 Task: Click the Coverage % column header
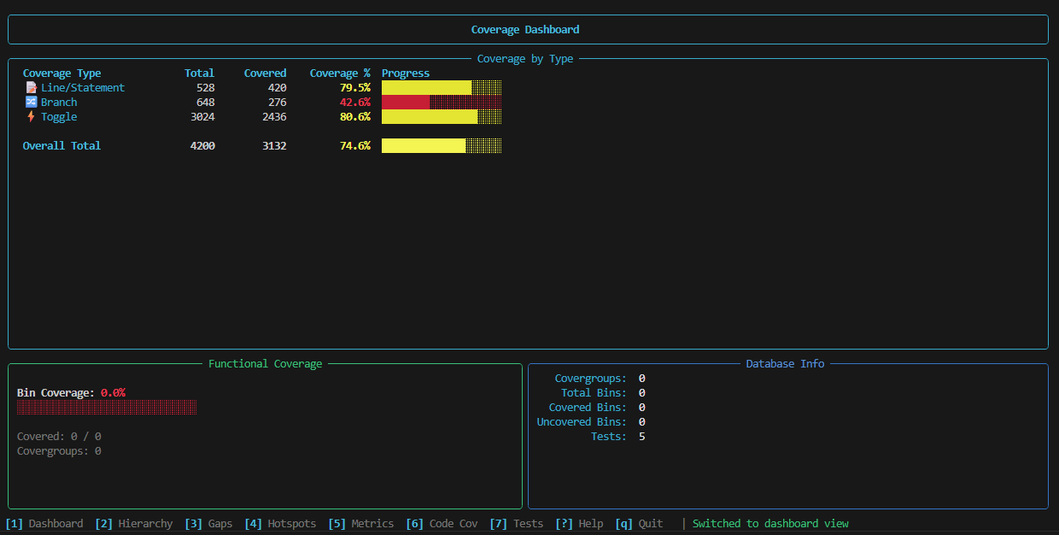pyautogui.click(x=340, y=73)
